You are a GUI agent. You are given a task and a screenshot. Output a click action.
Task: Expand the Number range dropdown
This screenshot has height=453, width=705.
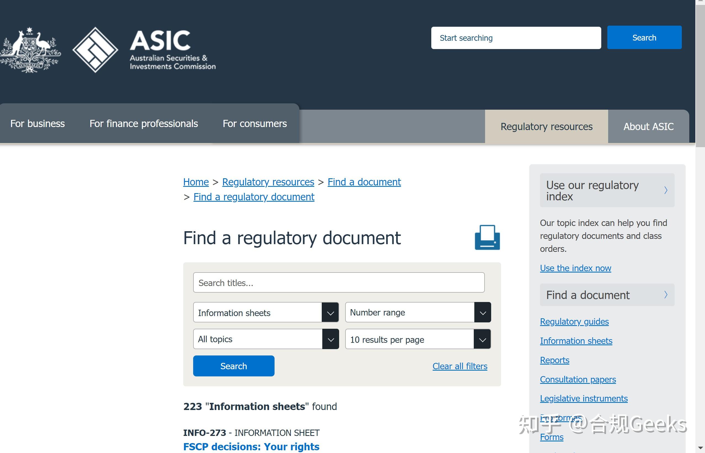coord(417,312)
